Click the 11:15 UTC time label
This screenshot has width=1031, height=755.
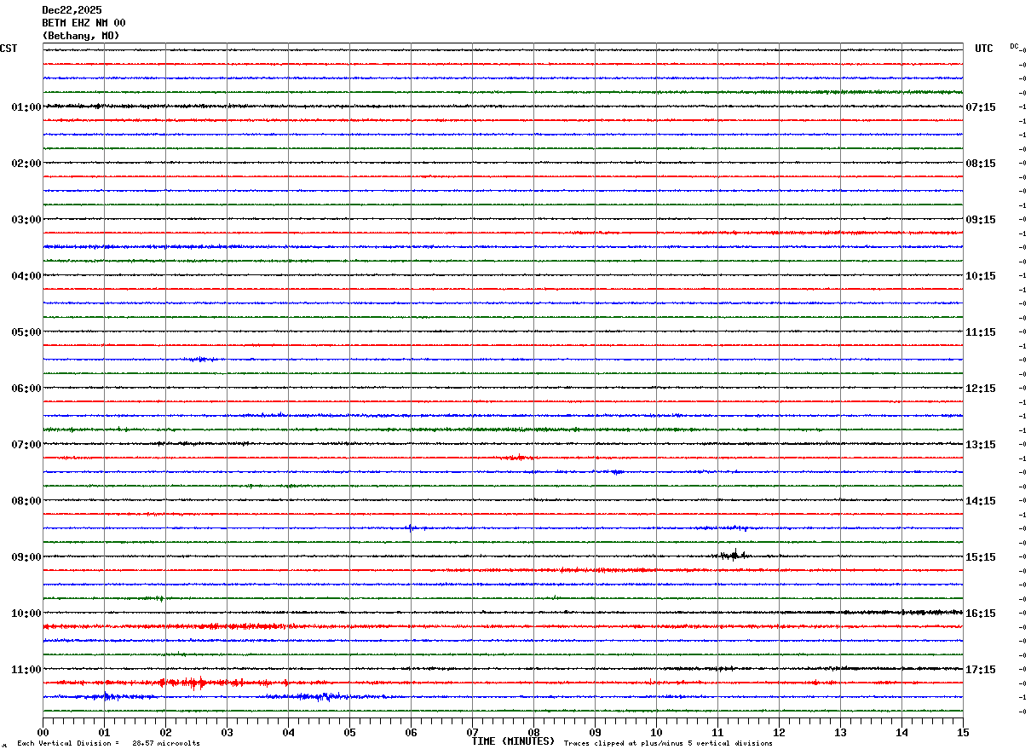point(980,332)
